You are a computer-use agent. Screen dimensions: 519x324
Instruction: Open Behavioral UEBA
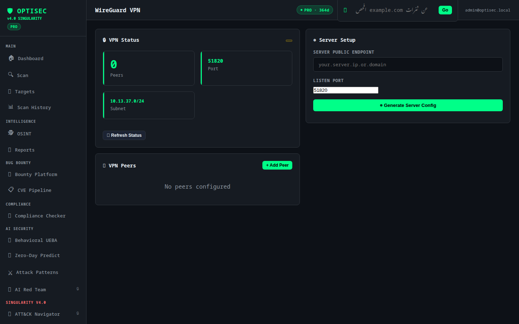(43, 240)
